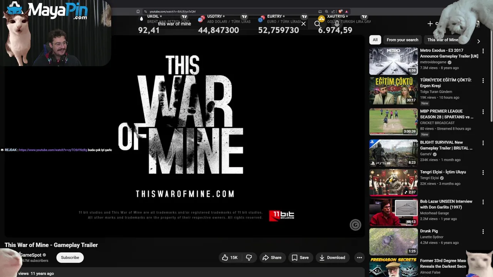The width and height of the screenshot is (493, 277).
Task: Click the bookmark icon left of the address bar
Action: [x=138, y=12]
